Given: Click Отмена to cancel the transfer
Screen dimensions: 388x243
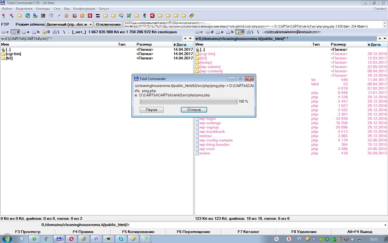Looking at the screenshot, I should [194, 110].
